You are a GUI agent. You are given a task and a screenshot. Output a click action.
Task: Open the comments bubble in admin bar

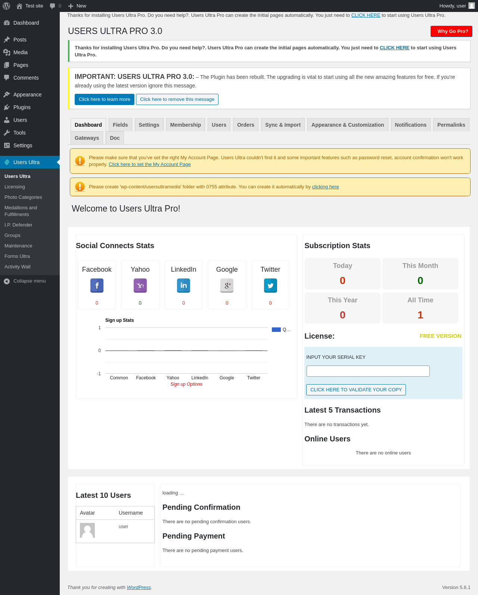pyautogui.click(x=53, y=6)
